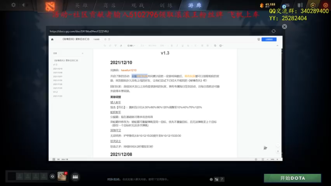Image resolution: width=331 pixels, height=186 pixels.
Task: Close the embedded browser overlay
Action: [x=284, y=26]
